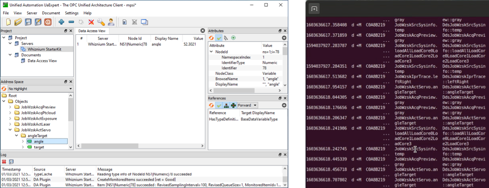The image size is (489, 188).
Task: Click the red power/exit toolbar icon
Action: [48, 22]
